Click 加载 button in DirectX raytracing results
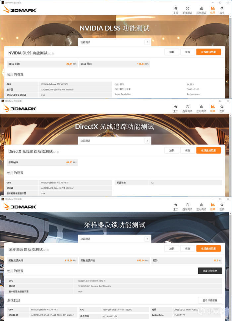 point(172,151)
